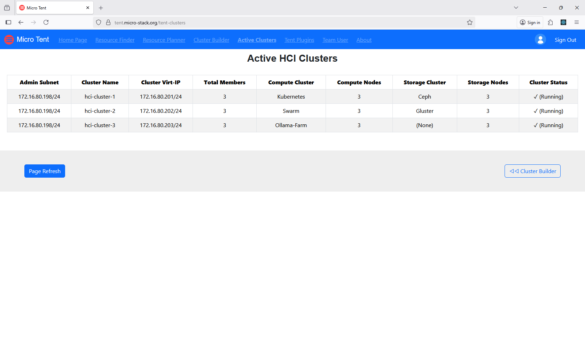Show tracking protection shield icon info
Viewport: 585px width, 349px height.
point(99,23)
